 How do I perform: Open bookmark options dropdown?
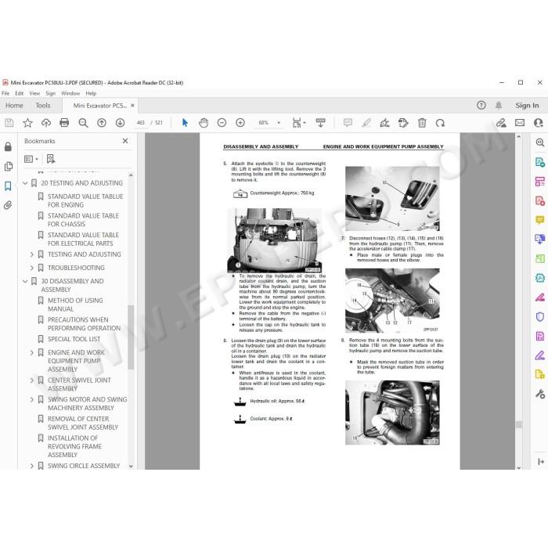(31, 159)
